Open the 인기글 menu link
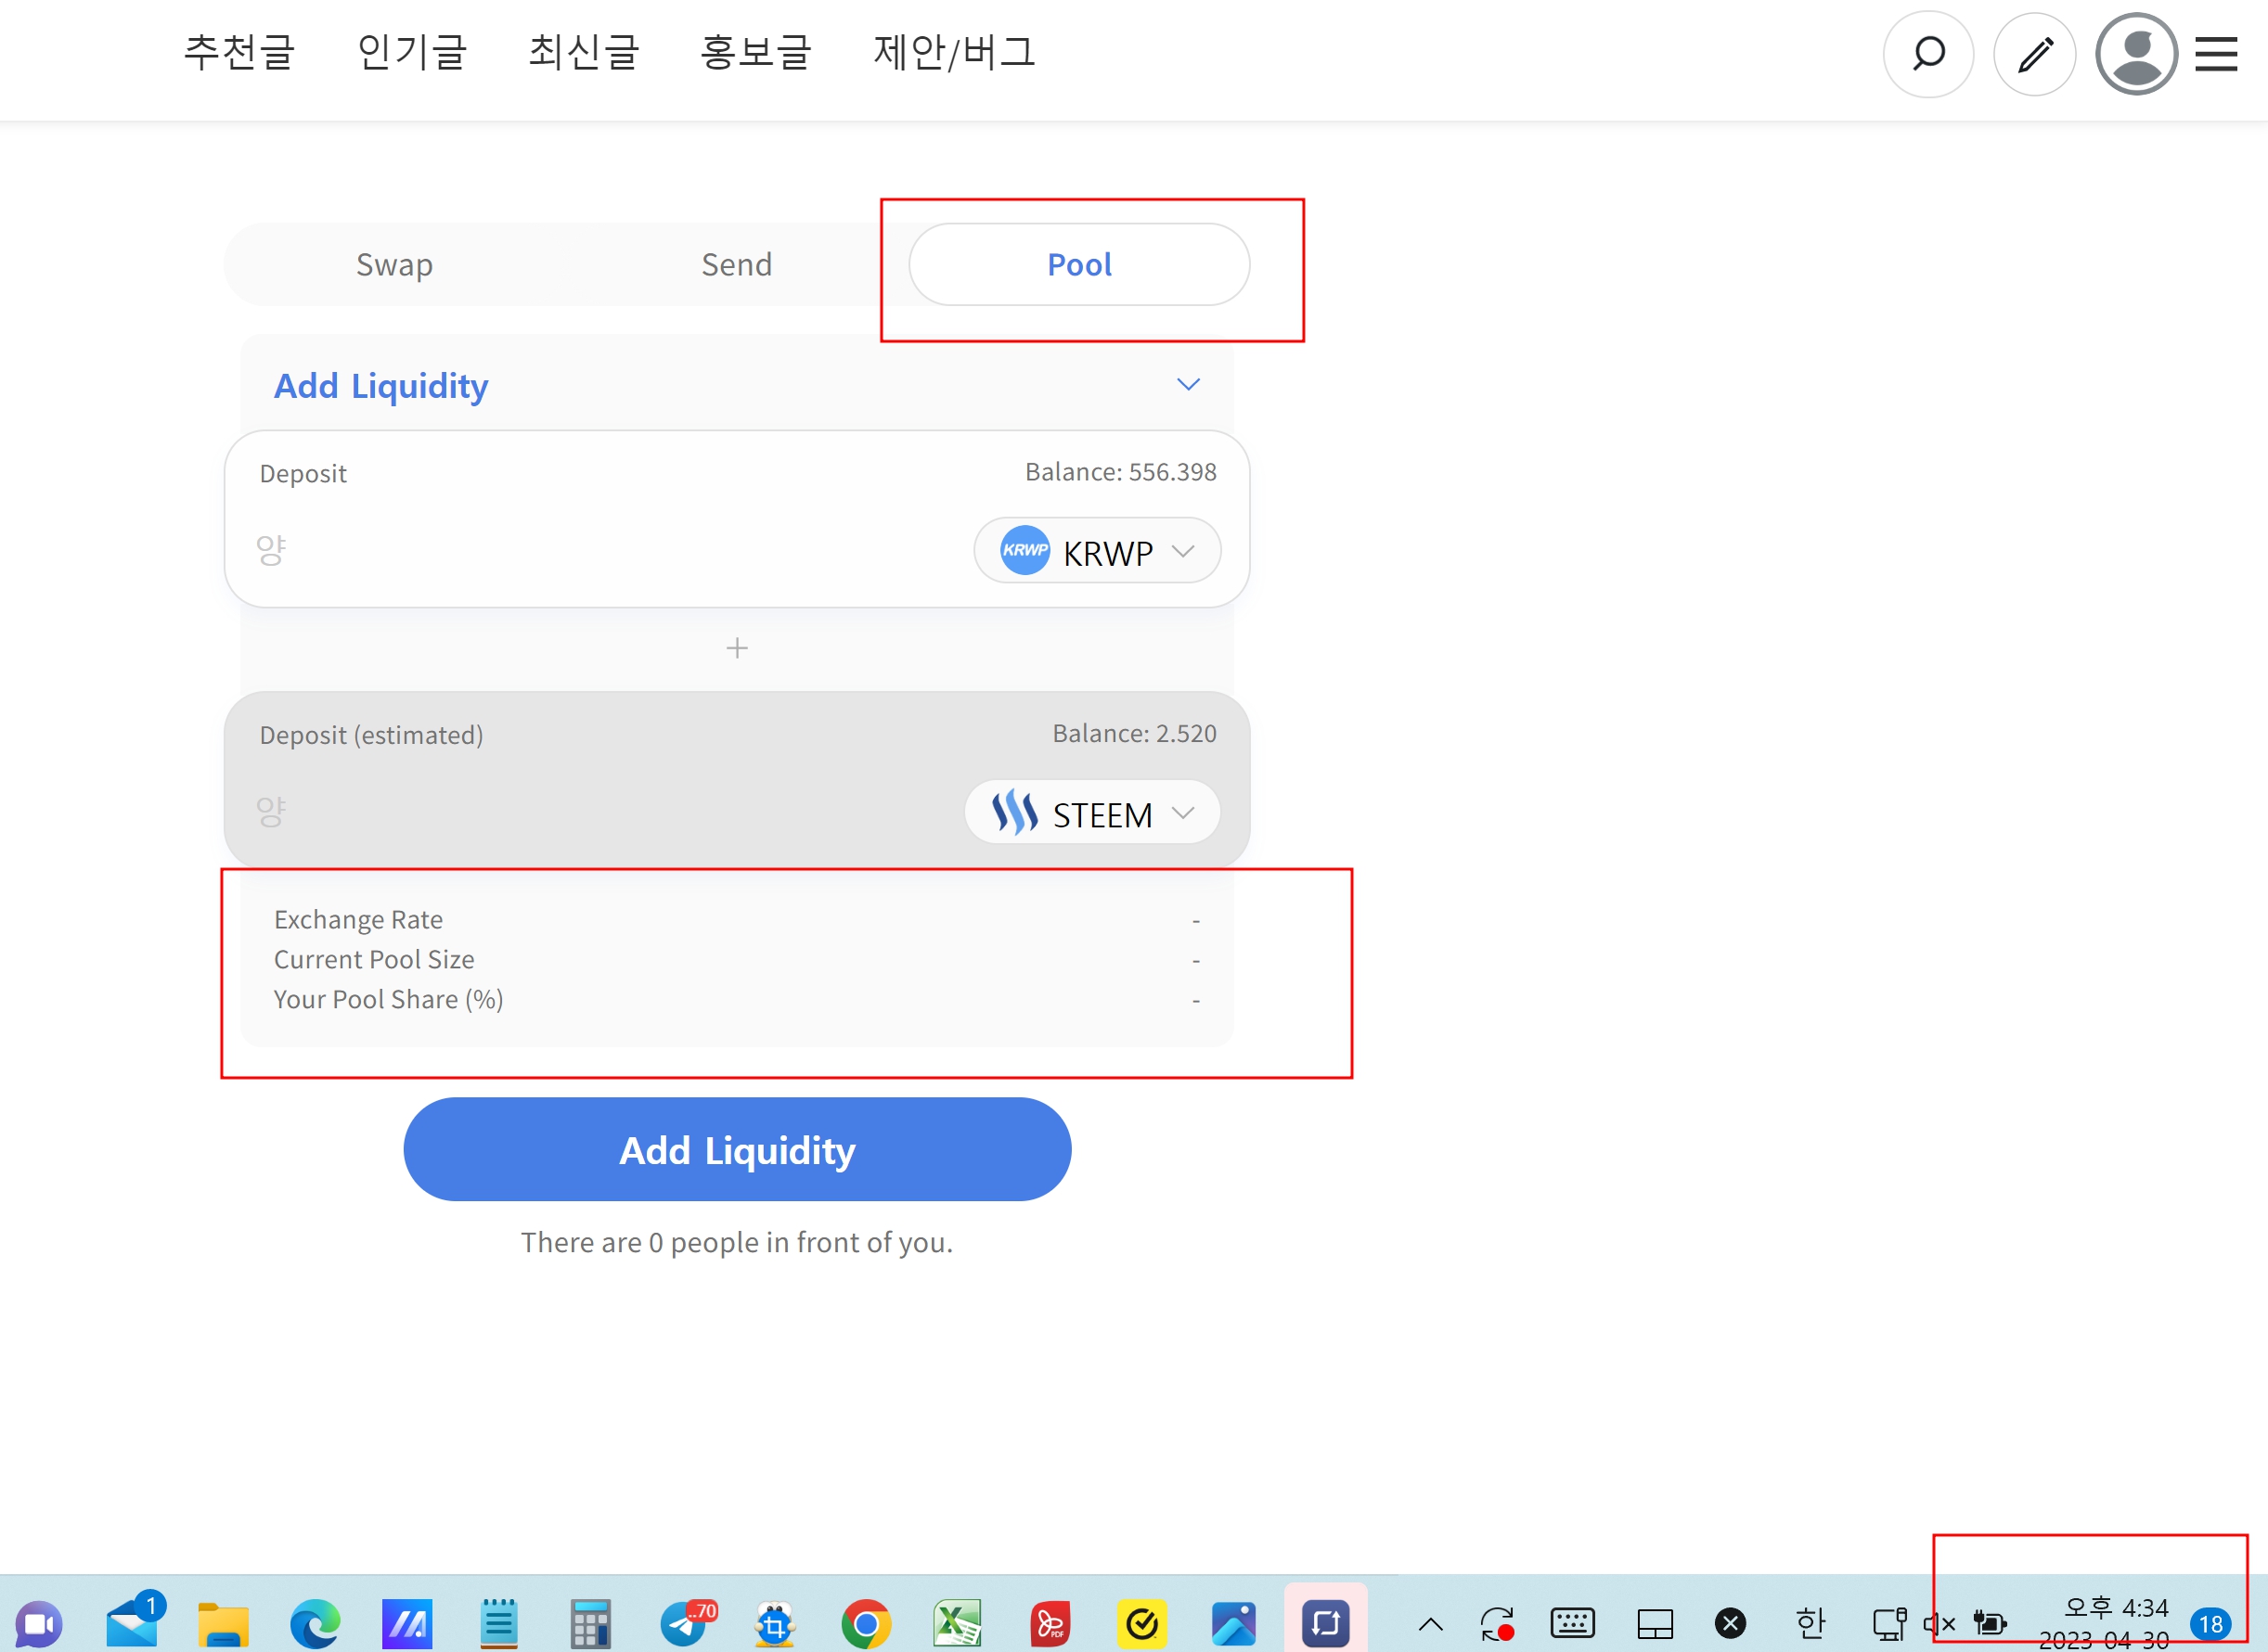This screenshot has width=2268, height=1652. click(x=411, y=52)
